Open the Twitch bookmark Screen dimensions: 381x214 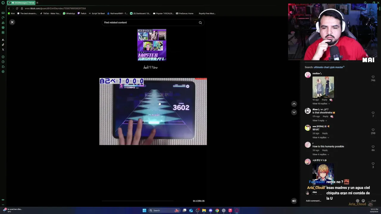[82, 13]
